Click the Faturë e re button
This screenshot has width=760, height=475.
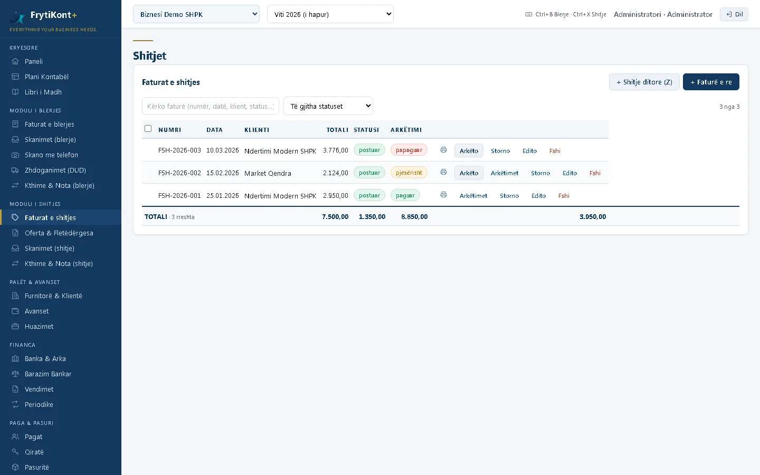point(711,82)
